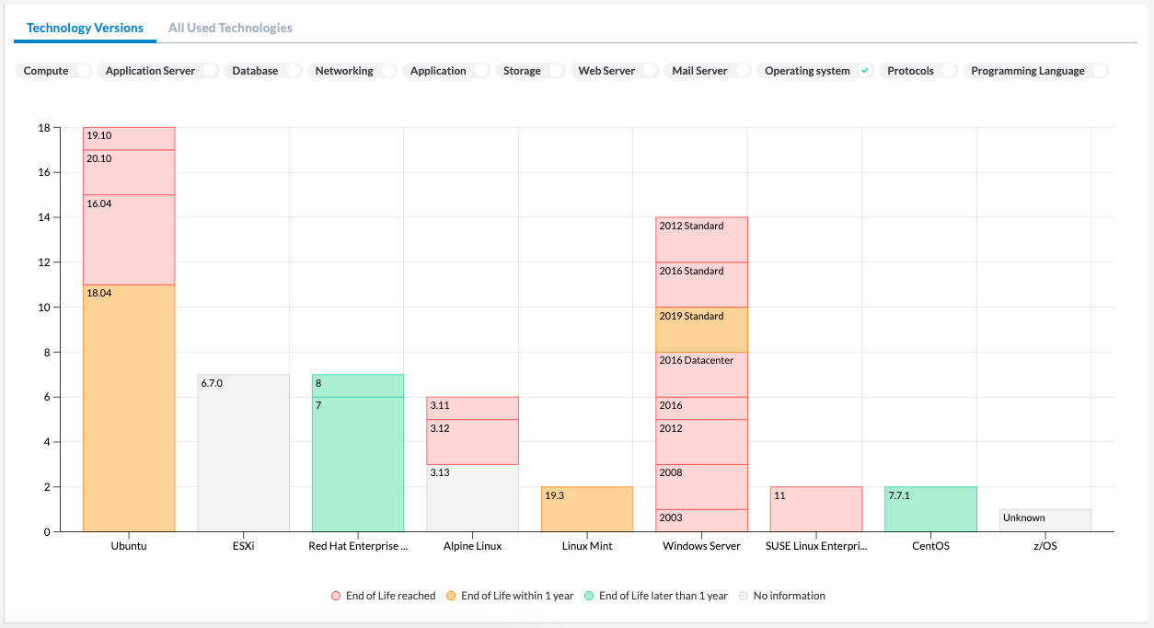
Task: Toggle End of Life later than 1 year legend
Action: 656,596
